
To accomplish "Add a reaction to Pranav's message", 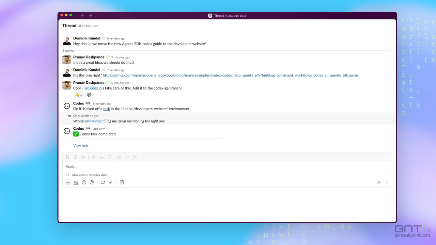I will click(x=89, y=95).
